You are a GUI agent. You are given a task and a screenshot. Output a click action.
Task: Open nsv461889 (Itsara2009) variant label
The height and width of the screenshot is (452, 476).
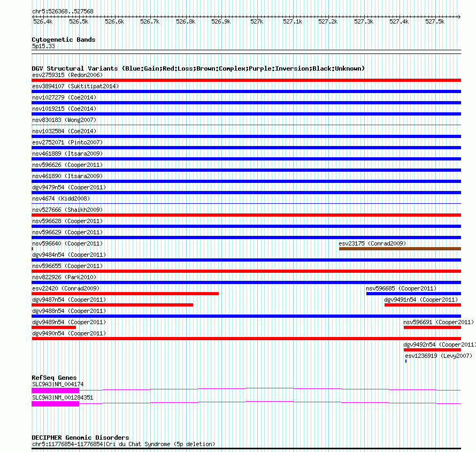pos(67,154)
